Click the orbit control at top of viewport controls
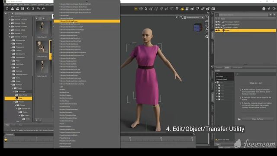277x156 pixels. click(x=207, y=21)
